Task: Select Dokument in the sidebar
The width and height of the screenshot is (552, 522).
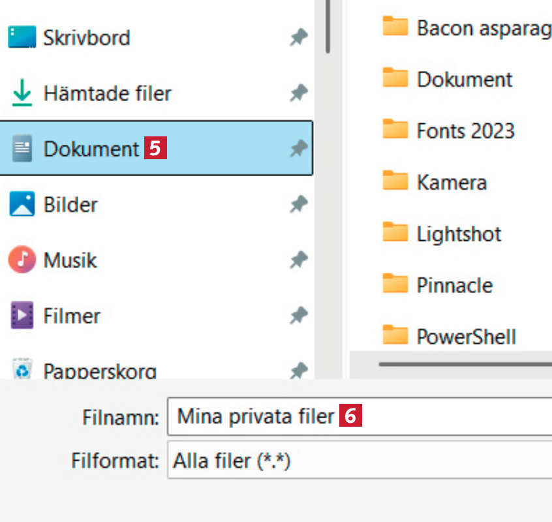Action: (91, 149)
